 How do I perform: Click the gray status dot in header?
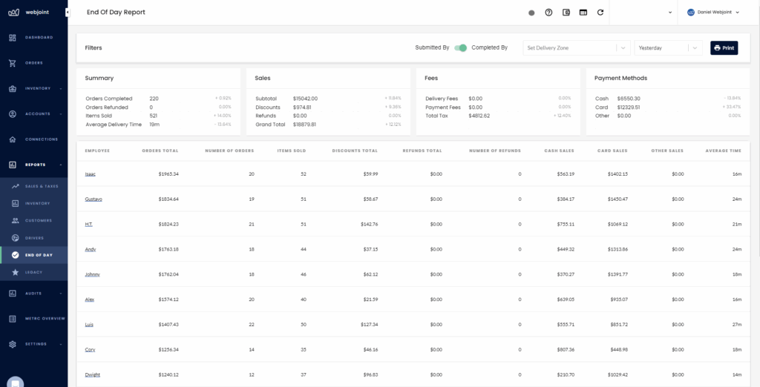coord(531,13)
